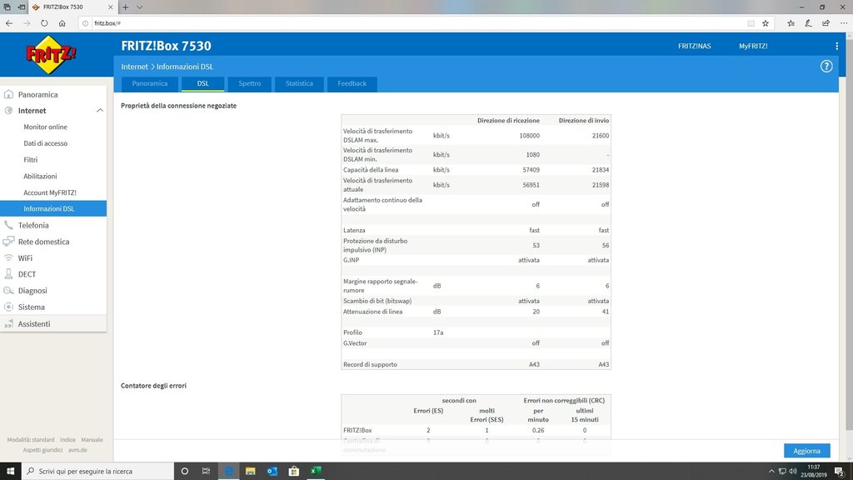Click the browser refresh icon
853x480 pixels.
(x=44, y=23)
